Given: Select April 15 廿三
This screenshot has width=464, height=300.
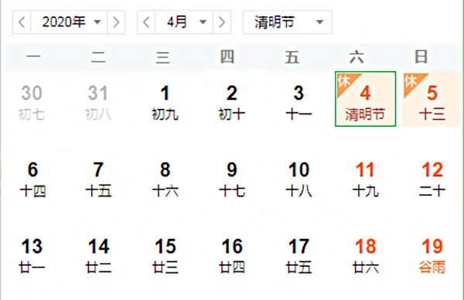Looking at the screenshot, I should pyautogui.click(x=165, y=256).
